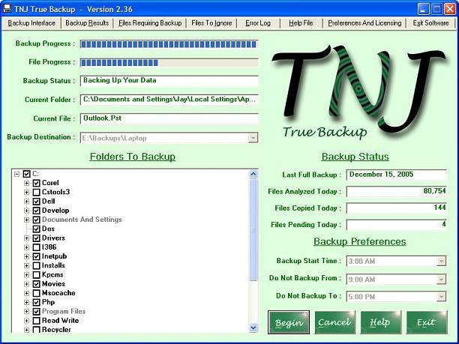The width and height of the screenshot is (459, 344).
Task: Toggle Documents And Settings checkbox
Action: 36,220
